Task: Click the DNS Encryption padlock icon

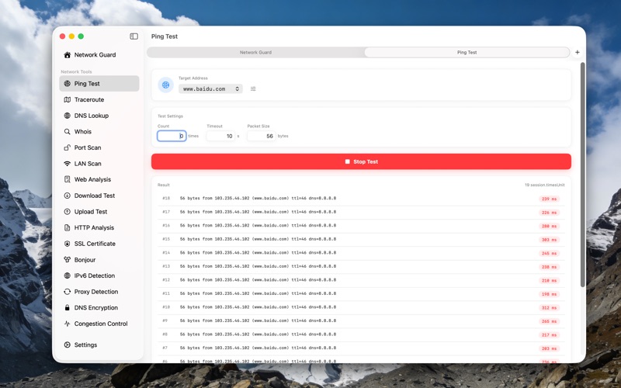Action: coord(68,307)
